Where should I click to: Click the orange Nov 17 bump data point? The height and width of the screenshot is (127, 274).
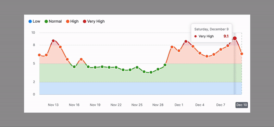point(81,59)
